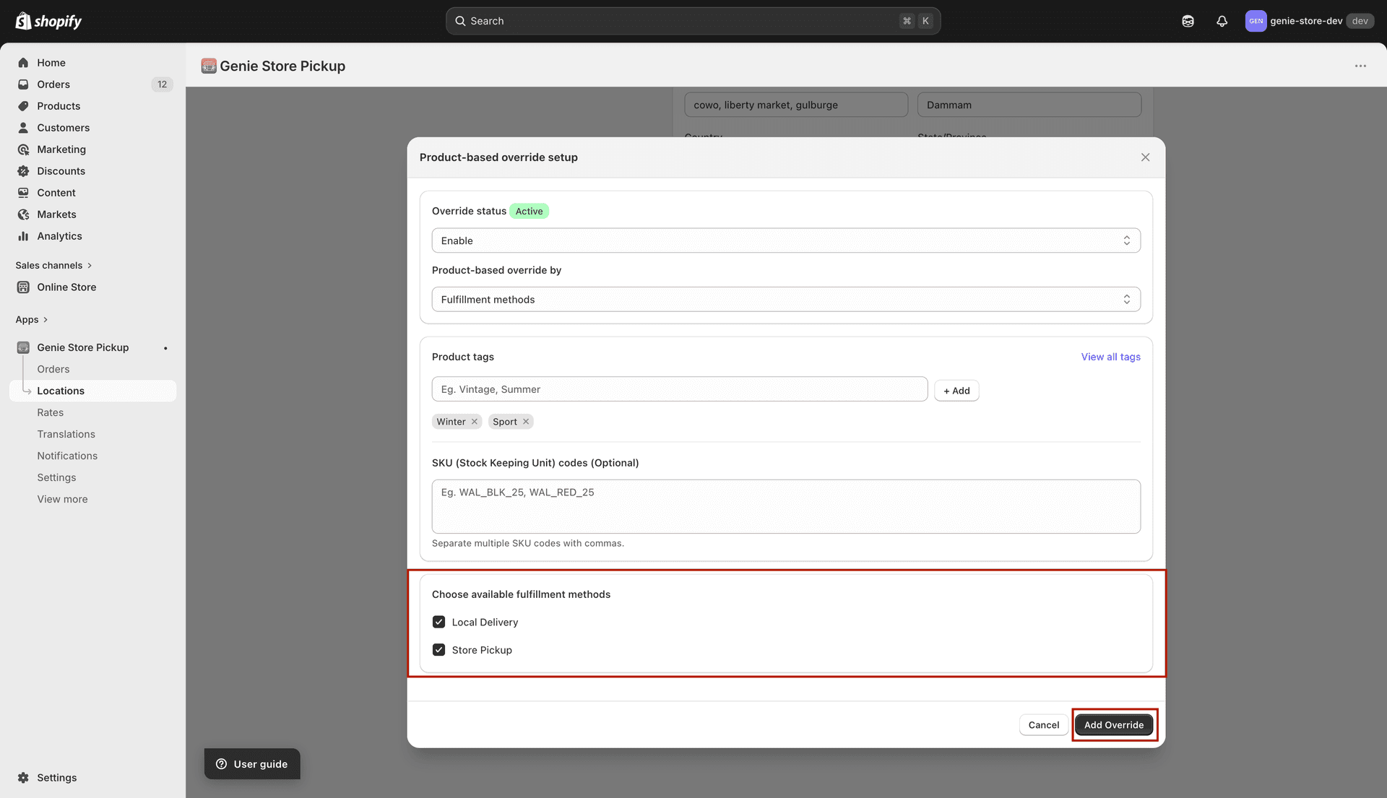
Task: Click the Markets globe icon
Action: [x=23, y=214]
